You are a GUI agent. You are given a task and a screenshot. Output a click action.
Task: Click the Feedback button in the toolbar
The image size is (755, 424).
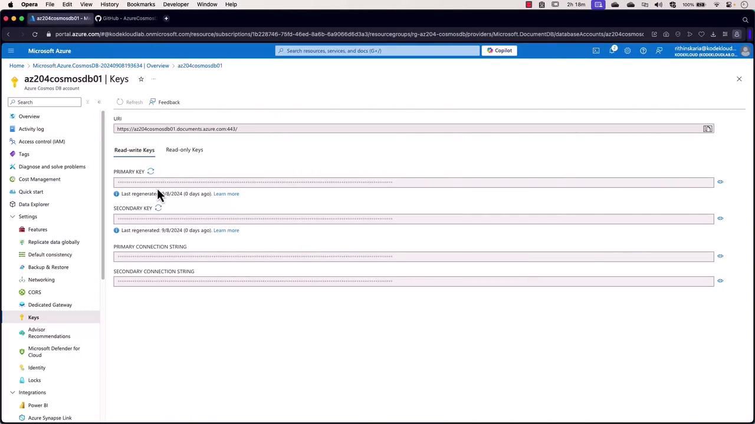165,102
